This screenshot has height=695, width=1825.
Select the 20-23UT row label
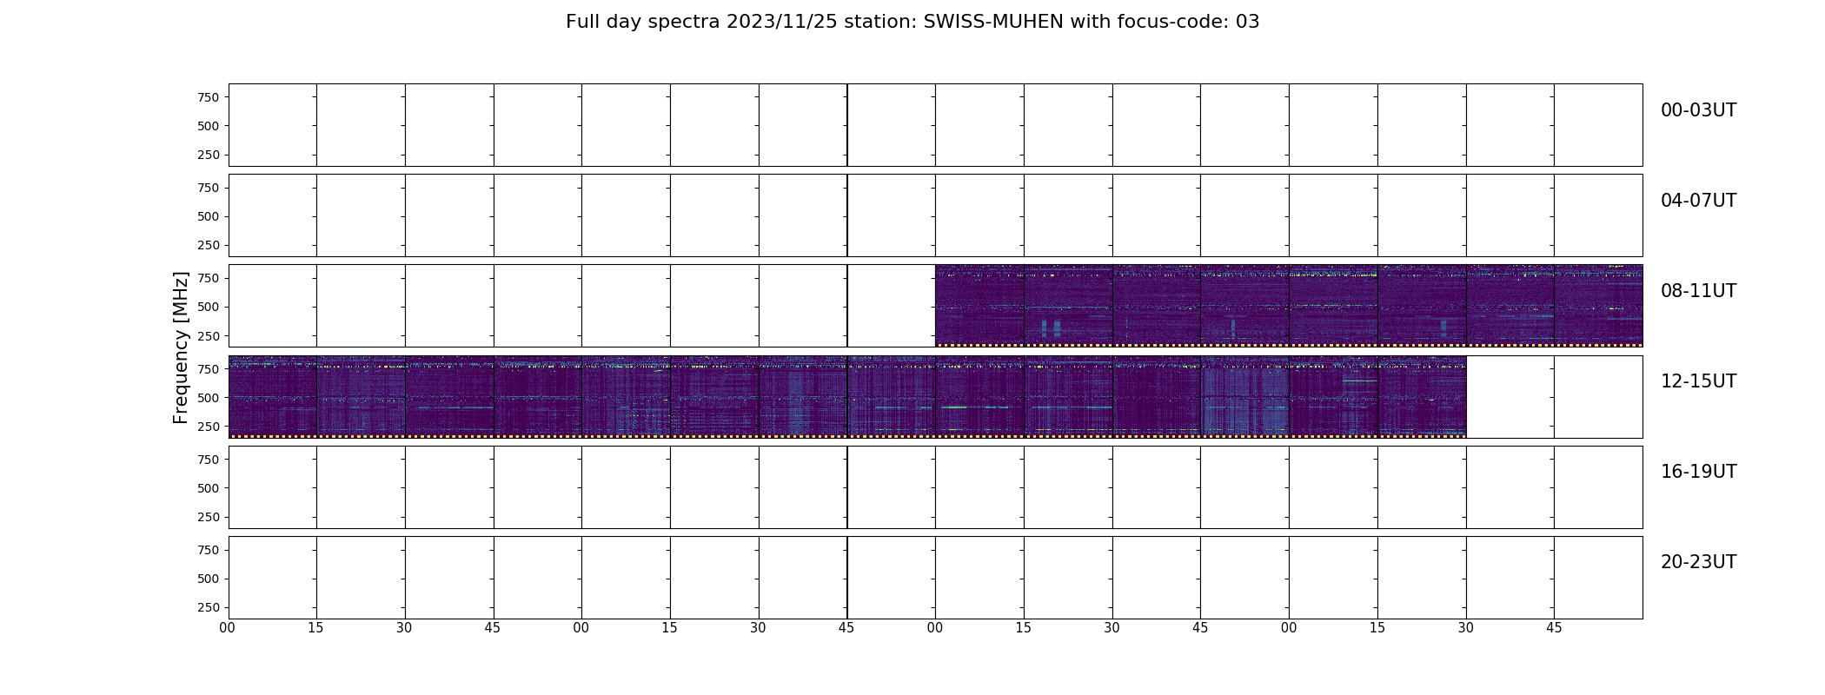point(1698,562)
